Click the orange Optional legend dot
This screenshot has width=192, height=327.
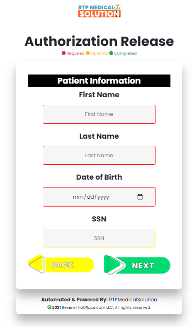click(88, 53)
